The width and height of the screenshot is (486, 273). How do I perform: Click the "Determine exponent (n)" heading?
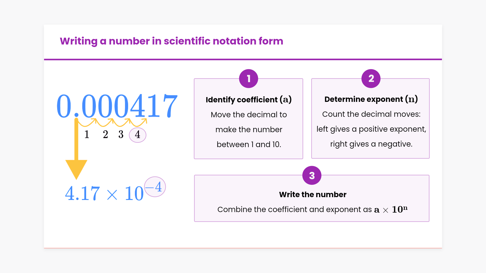coord(371,99)
